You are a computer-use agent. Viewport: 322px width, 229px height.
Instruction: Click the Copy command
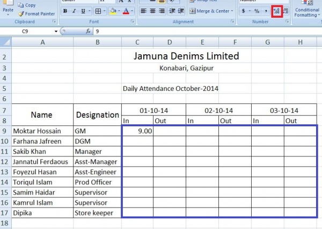(x=27, y=5)
